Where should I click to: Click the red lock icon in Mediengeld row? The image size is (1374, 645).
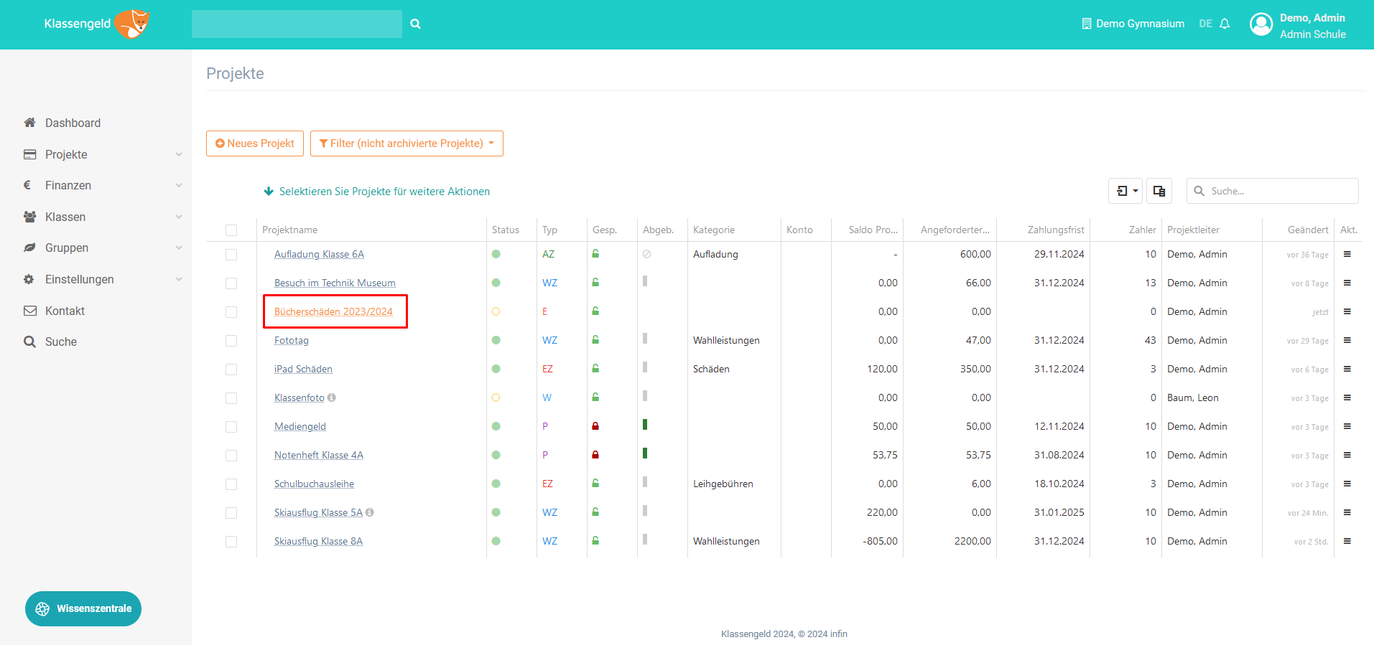[x=595, y=426]
